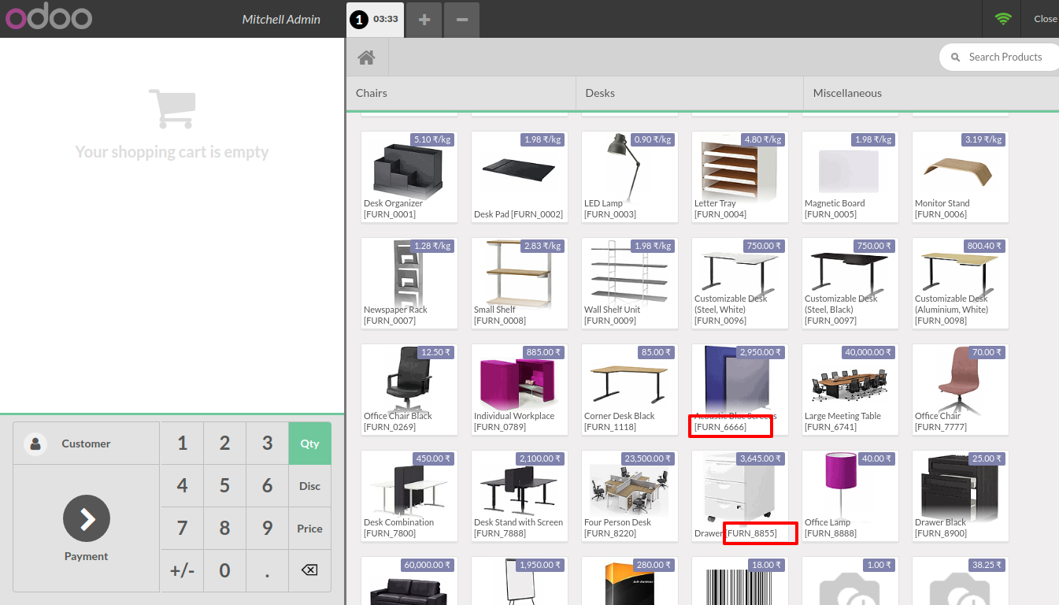Tap numpad key 1

coord(183,444)
